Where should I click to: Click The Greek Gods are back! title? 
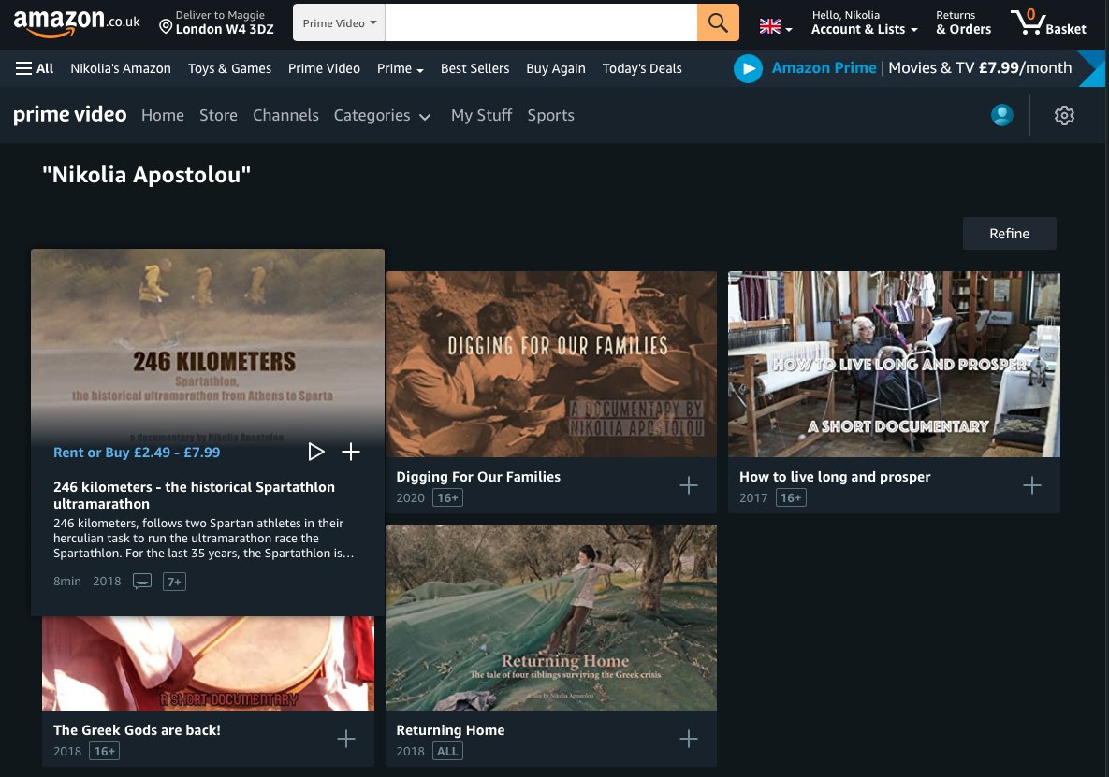pyautogui.click(x=137, y=730)
